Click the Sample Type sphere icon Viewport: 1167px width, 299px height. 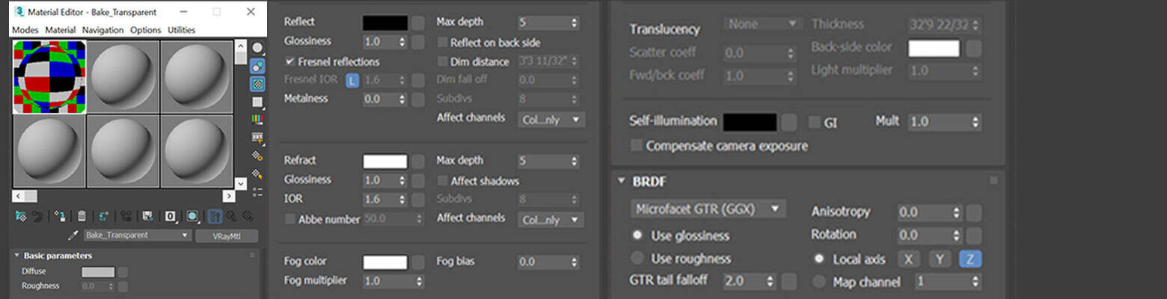click(x=257, y=48)
